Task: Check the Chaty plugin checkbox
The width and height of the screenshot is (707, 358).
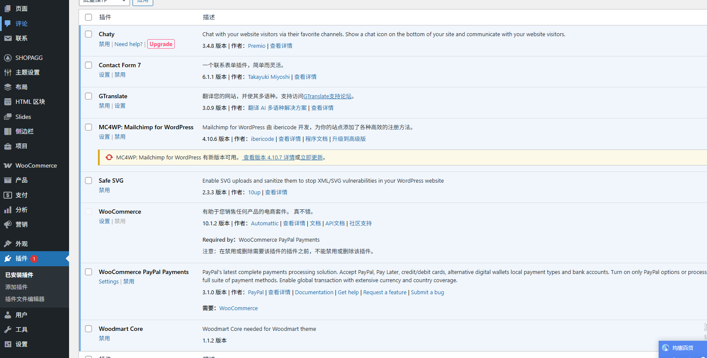Action: point(88,34)
